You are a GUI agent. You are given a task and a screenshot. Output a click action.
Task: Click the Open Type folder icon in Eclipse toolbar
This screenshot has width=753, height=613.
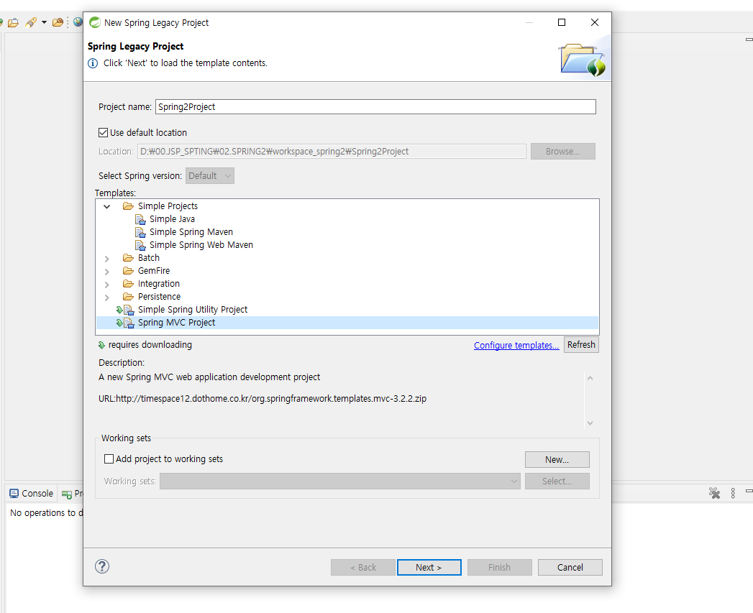[x=13, y=22]
